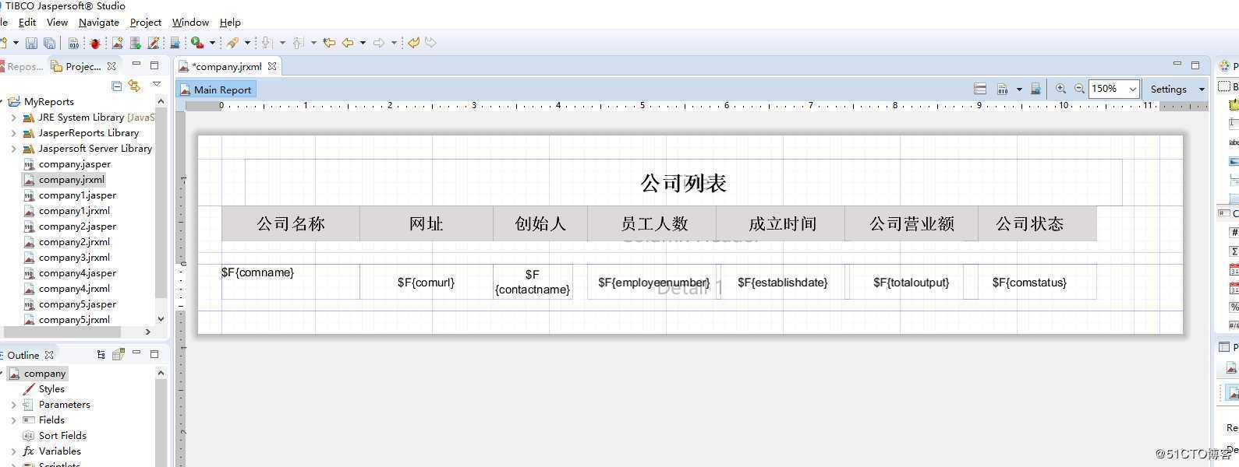Expand Variables node in Outline
This screenshot has height=467, width=1239.
pos(13,451)
